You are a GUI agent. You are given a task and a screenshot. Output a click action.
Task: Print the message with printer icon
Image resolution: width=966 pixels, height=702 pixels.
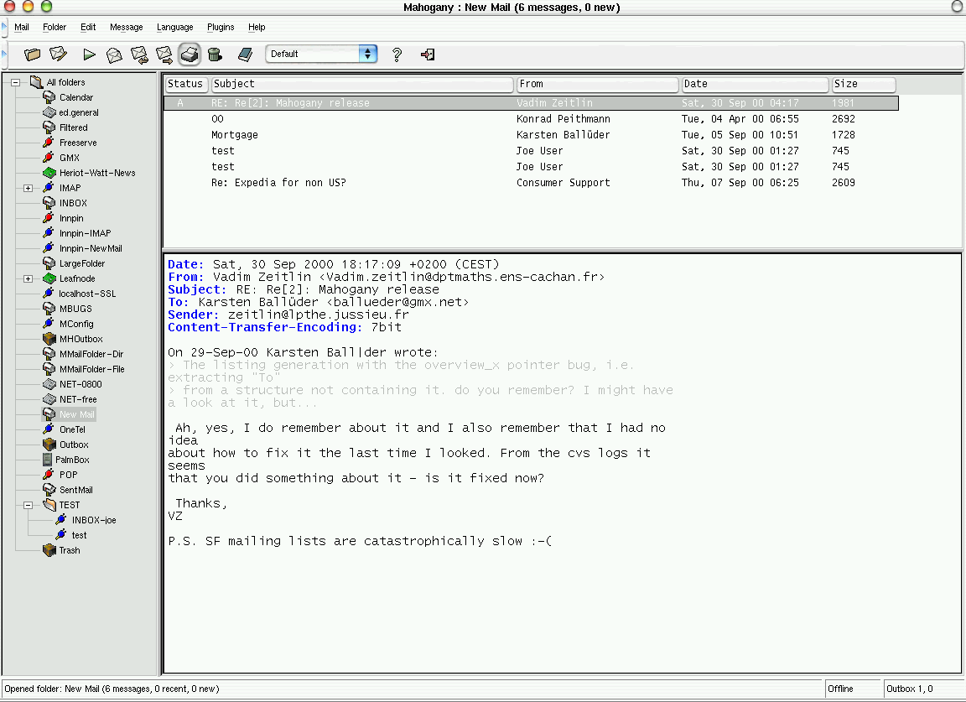coord(190,55)
